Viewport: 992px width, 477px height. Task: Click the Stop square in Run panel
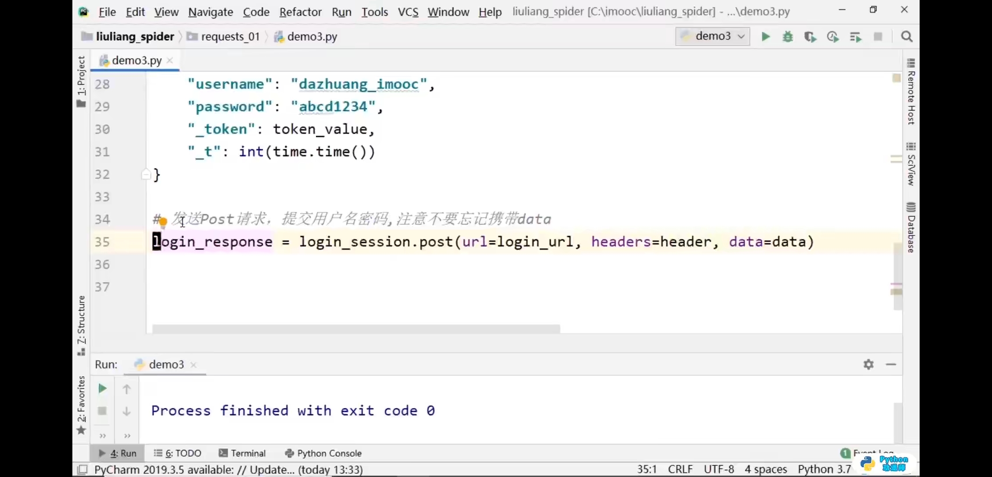click(102, 411)
